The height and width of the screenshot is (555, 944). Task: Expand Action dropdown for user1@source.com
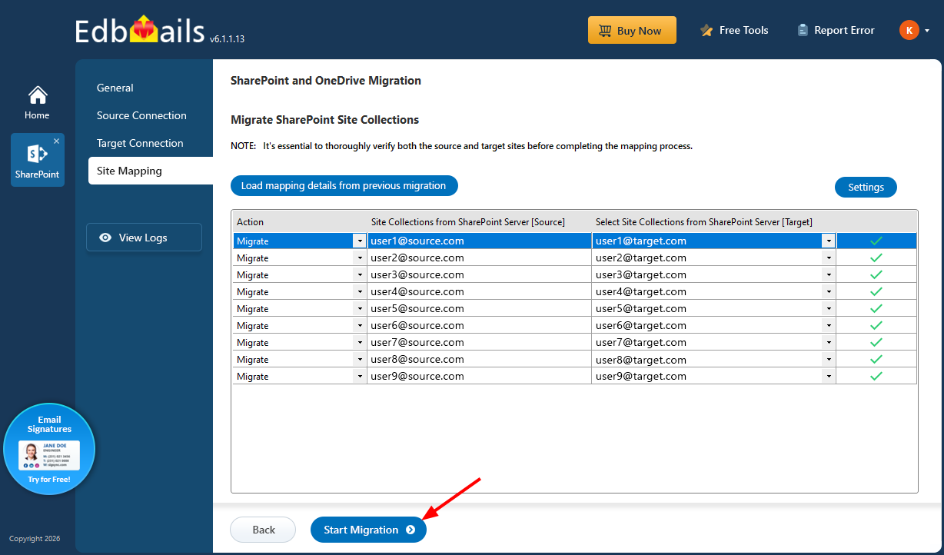359,241
